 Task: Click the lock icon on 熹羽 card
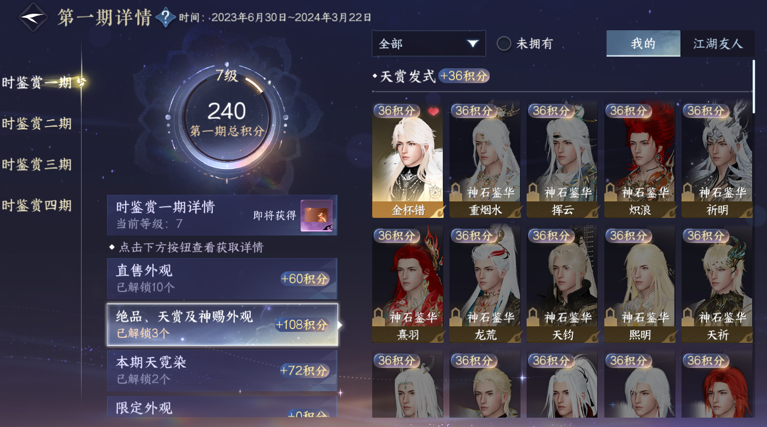379,317
